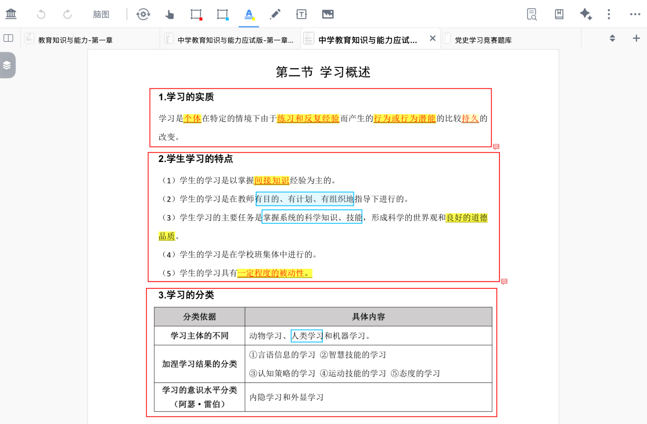Image resolution: width=647 pixels, height=424 pixels.
Task: Toggle the layers side panel
Action: [7, 65]
